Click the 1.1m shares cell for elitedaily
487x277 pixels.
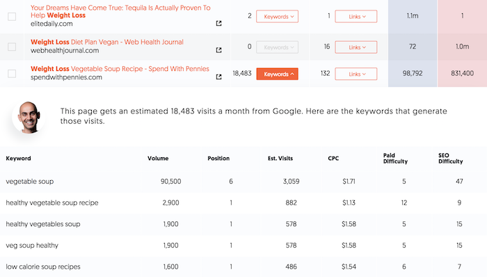413,16
